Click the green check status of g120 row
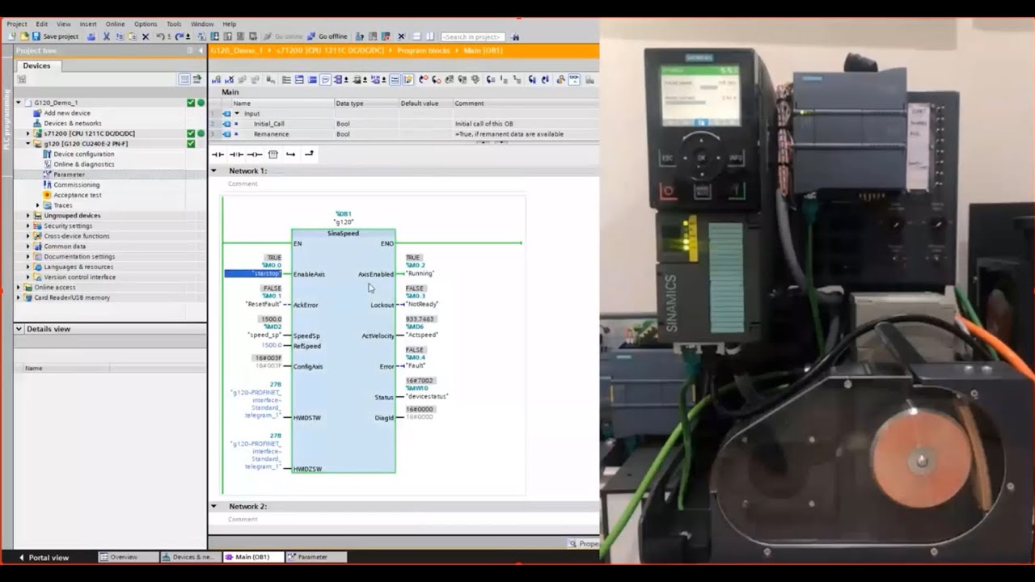This screenshot has width=1035, height=582. point(191,144)
